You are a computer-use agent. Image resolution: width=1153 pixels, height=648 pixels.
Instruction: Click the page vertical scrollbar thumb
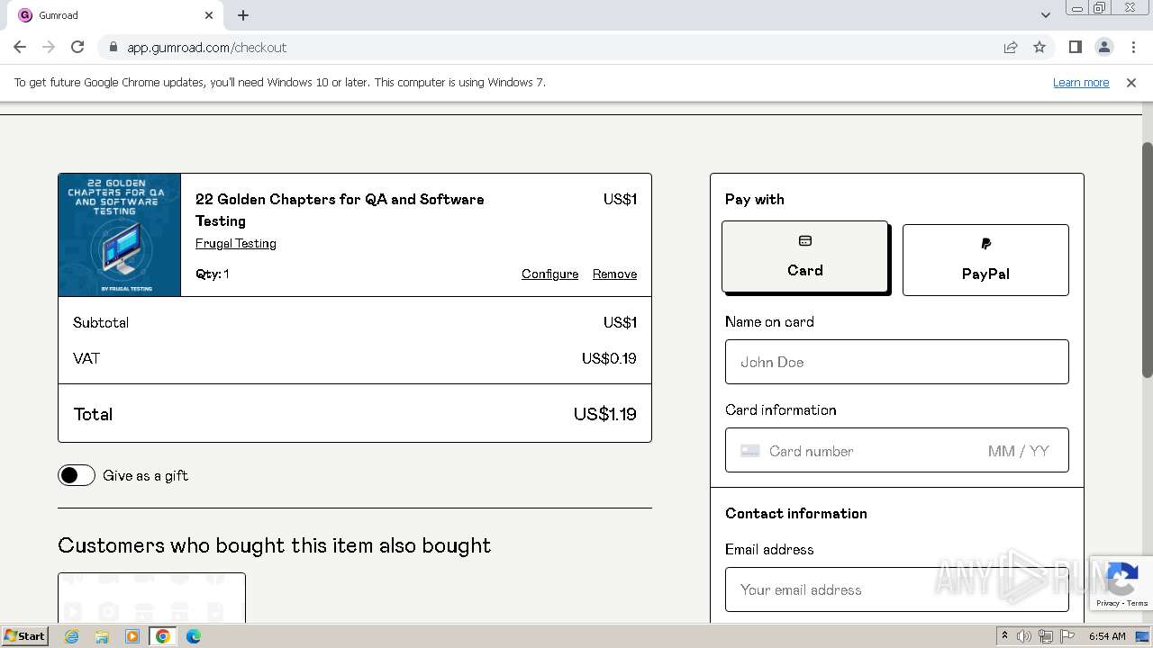click(x=1147, y=259)
